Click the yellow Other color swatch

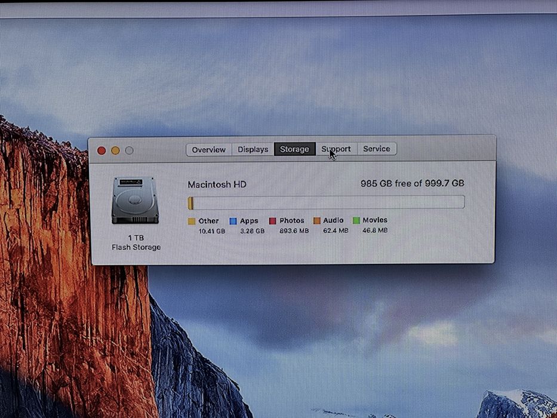[192, 222]
